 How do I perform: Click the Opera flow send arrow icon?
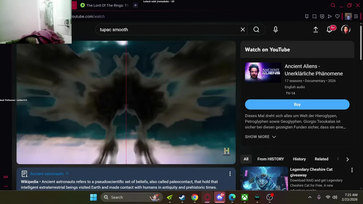point(330,16)
